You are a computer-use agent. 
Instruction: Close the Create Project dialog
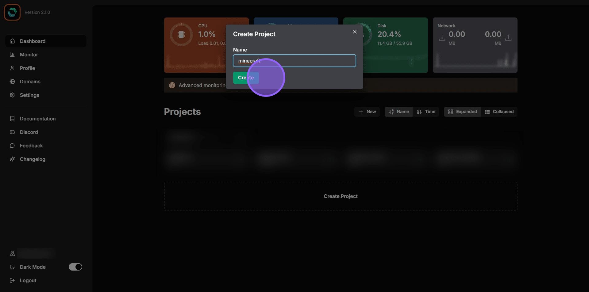[x=354, y=32]
